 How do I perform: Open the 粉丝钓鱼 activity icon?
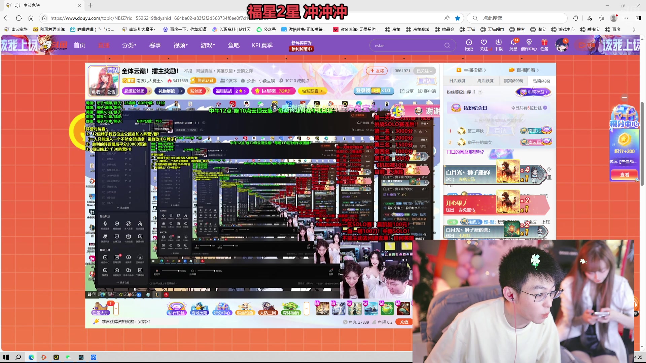tap(245, 309)
